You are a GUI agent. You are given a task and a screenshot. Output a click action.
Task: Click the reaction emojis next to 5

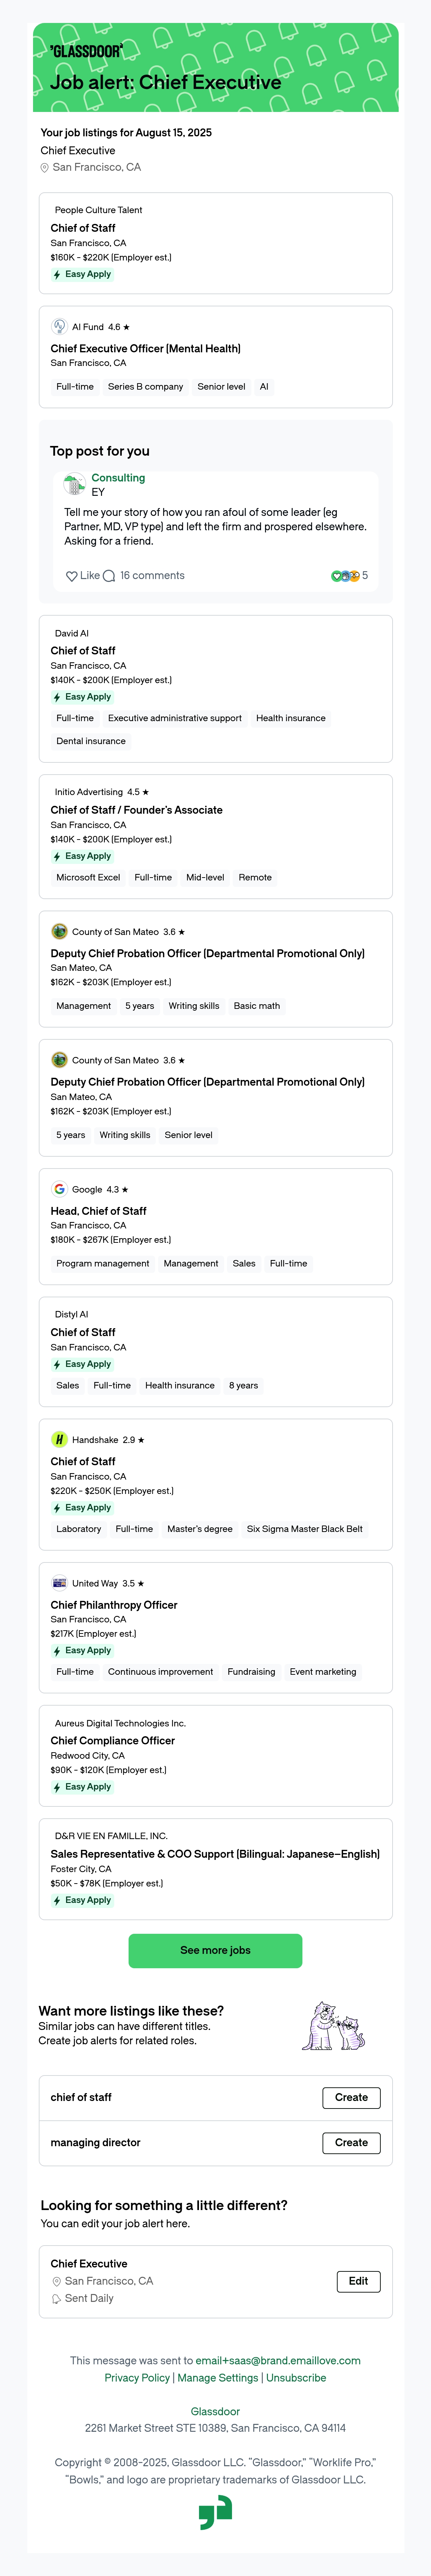coord(345,576)
